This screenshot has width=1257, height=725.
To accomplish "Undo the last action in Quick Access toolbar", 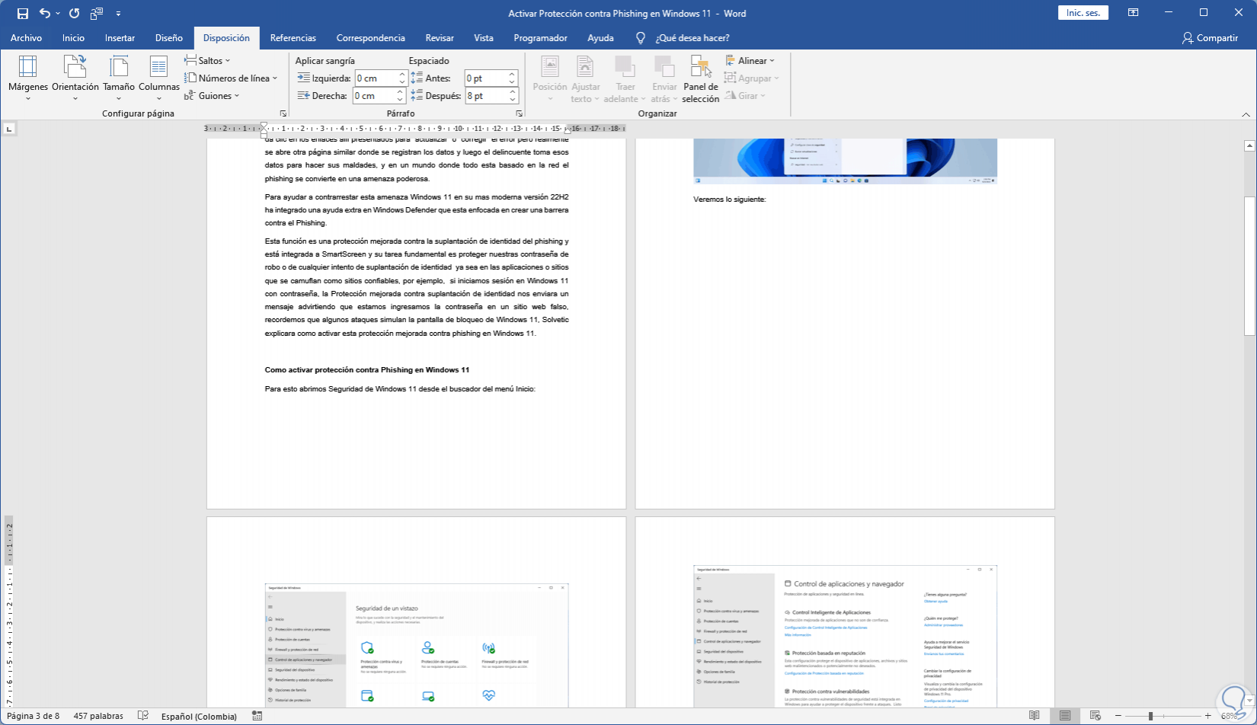I will [45, 14].
